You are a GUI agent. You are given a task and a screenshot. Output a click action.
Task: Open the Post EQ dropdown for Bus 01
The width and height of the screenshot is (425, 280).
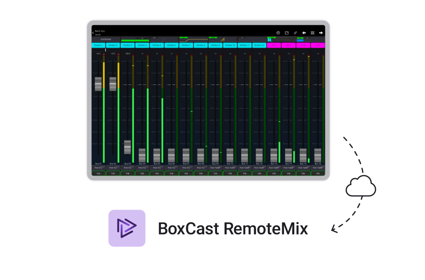coord(98,168)
